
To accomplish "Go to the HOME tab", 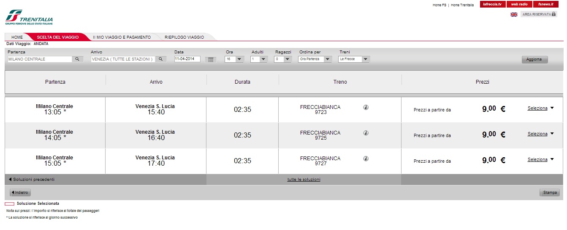I will tap(17, 37).
